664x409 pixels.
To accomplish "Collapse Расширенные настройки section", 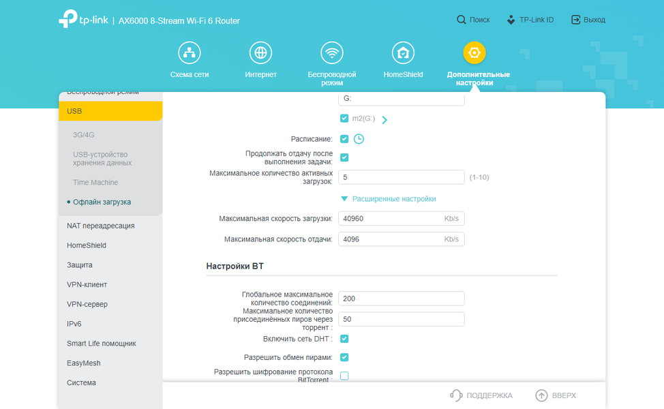I will click(x=389, y=198).
